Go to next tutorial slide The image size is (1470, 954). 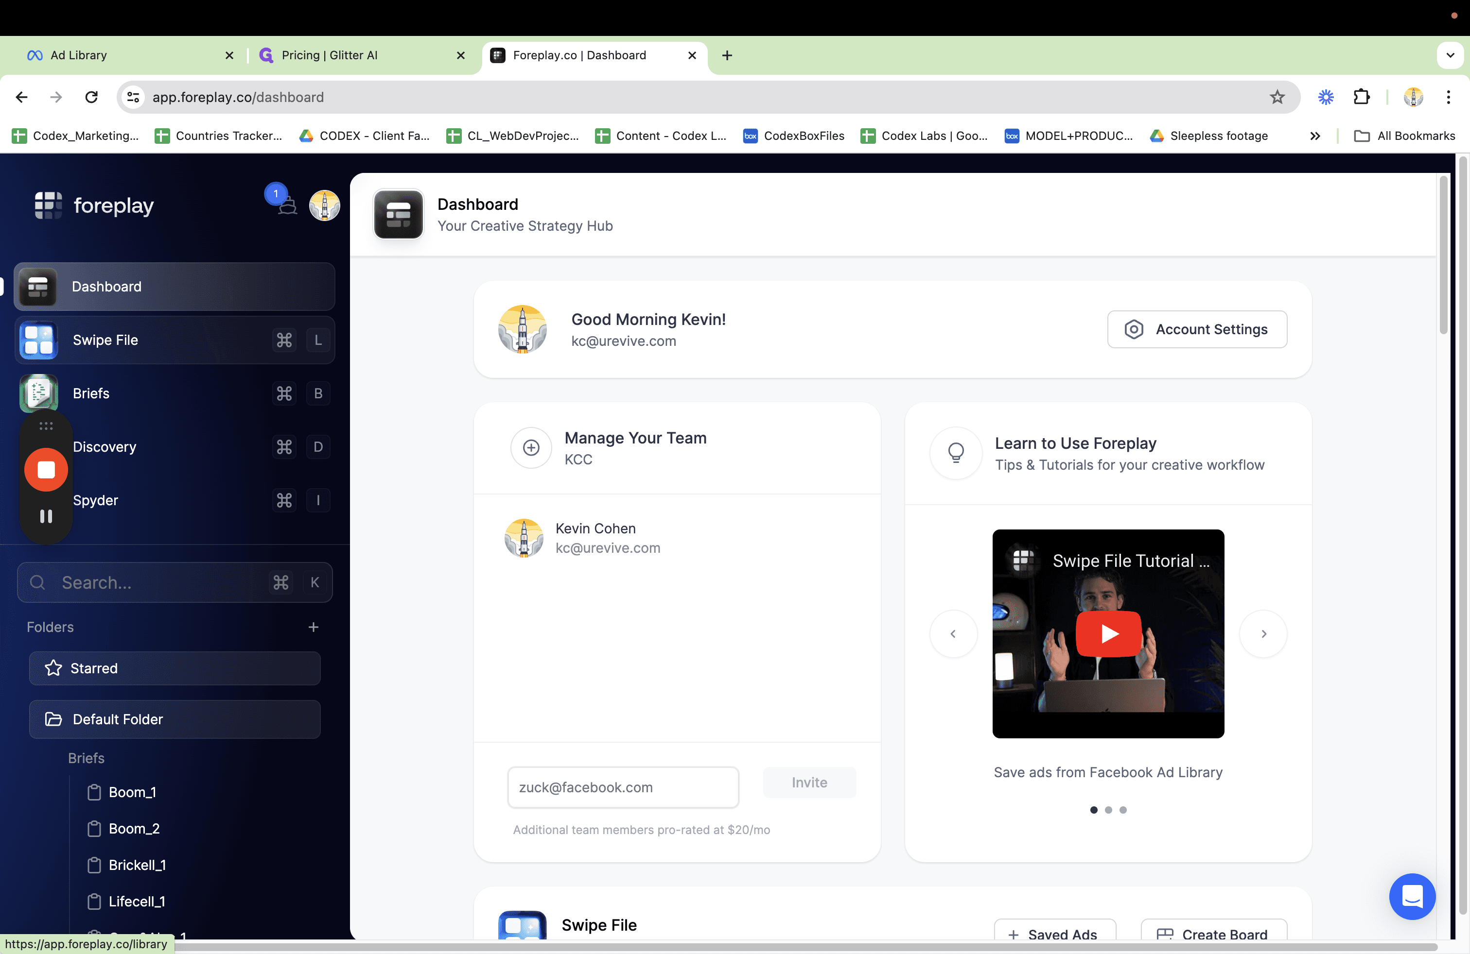click(x=1264, y=634)
